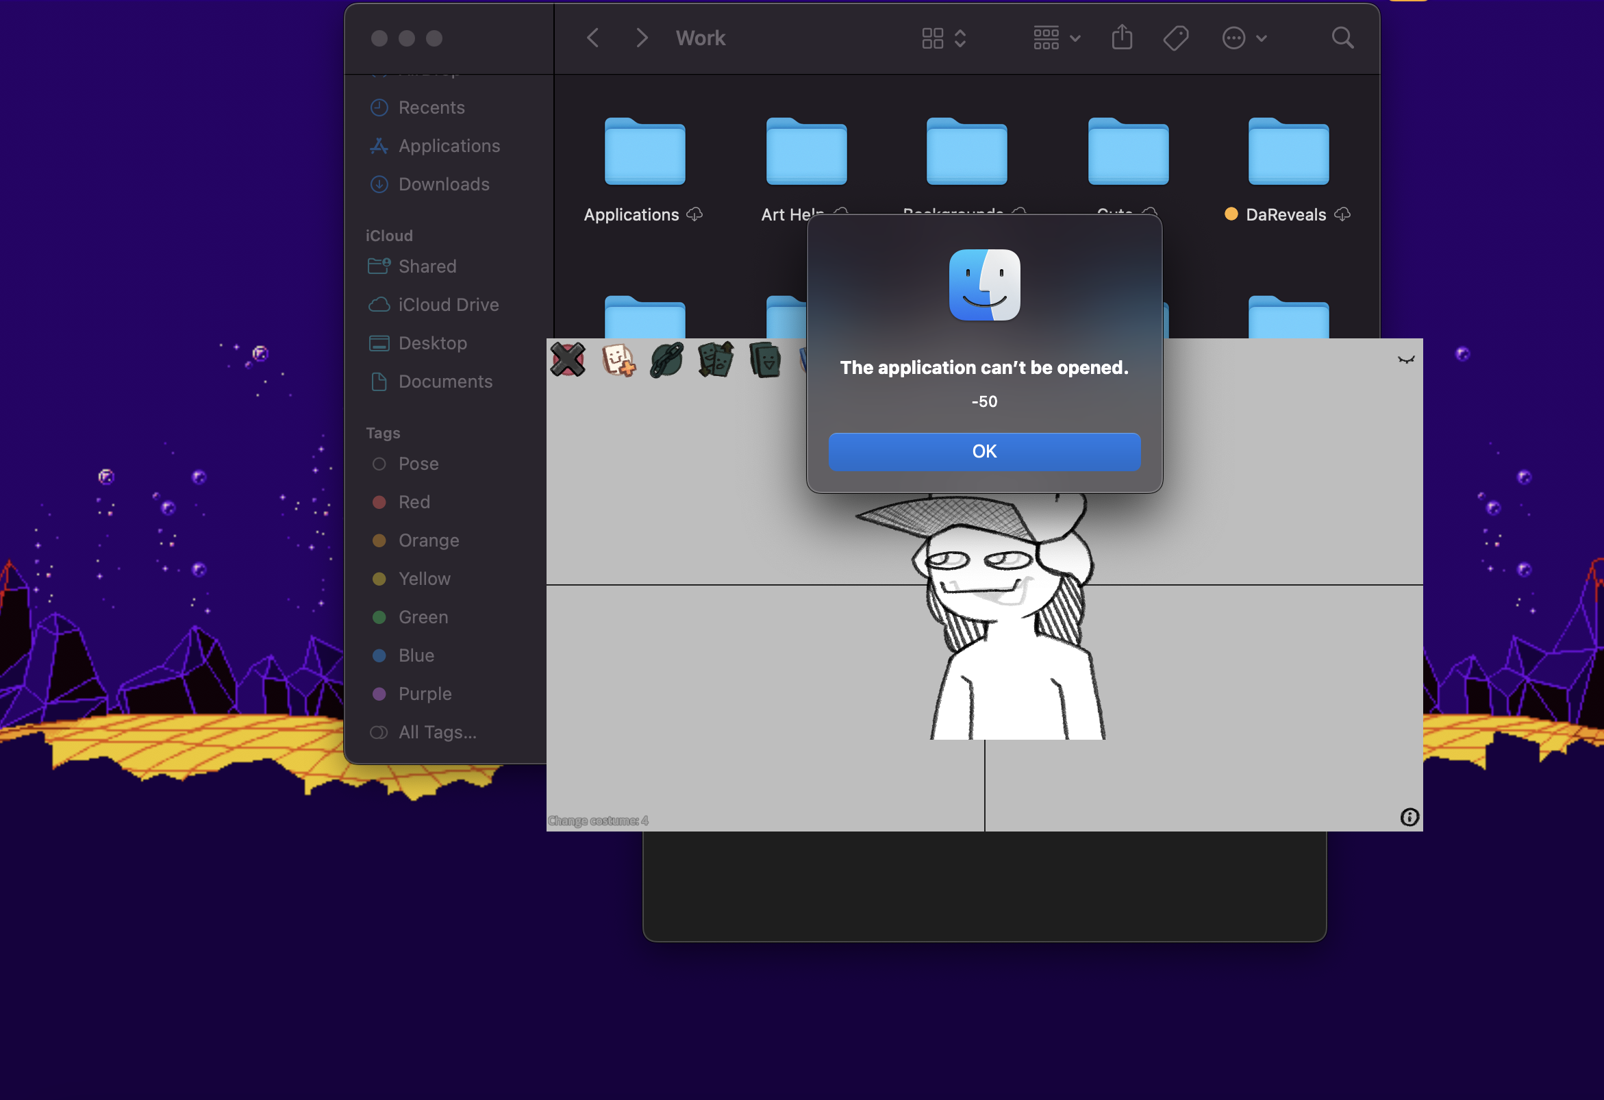1604x1100 pixels.
Task: Click the swap costumes masks icon
Action: (x=716, y=360)
